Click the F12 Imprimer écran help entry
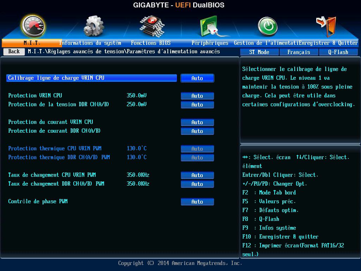The image size is (361, 271). [293, 250]
